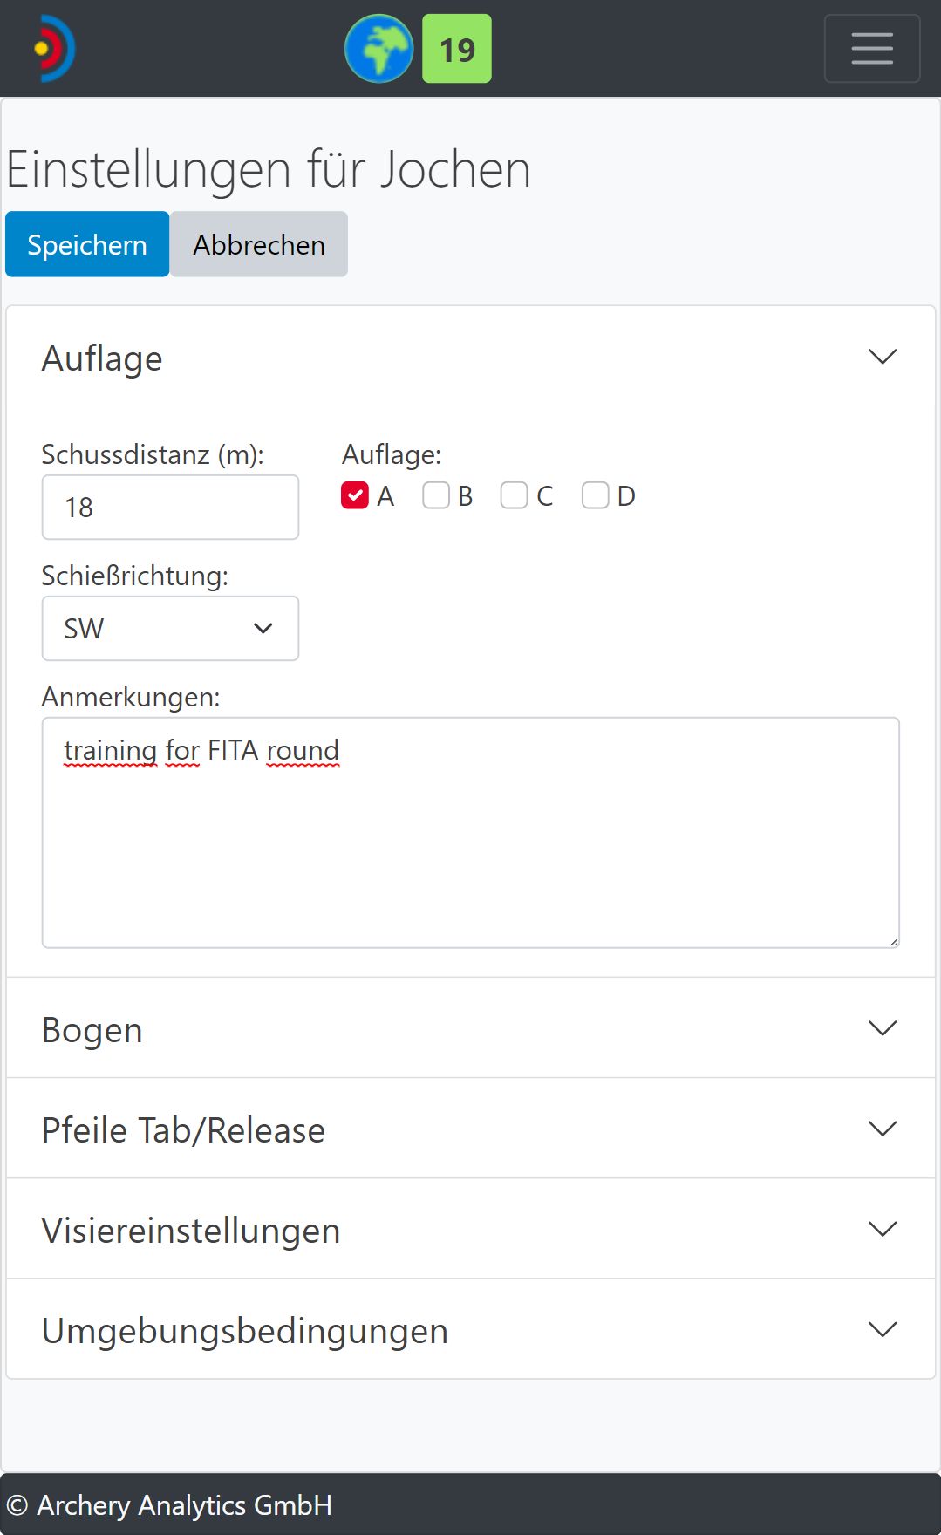Check Auflage checkbox C
This screenshot has width=941, height=1535.
[x=514, y=495]
